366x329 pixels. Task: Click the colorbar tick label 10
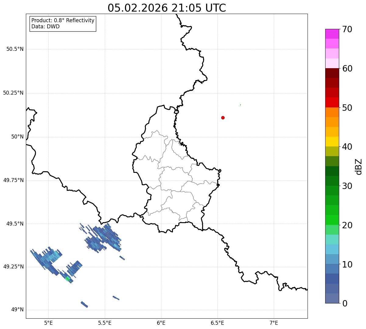tap(347, 264)
